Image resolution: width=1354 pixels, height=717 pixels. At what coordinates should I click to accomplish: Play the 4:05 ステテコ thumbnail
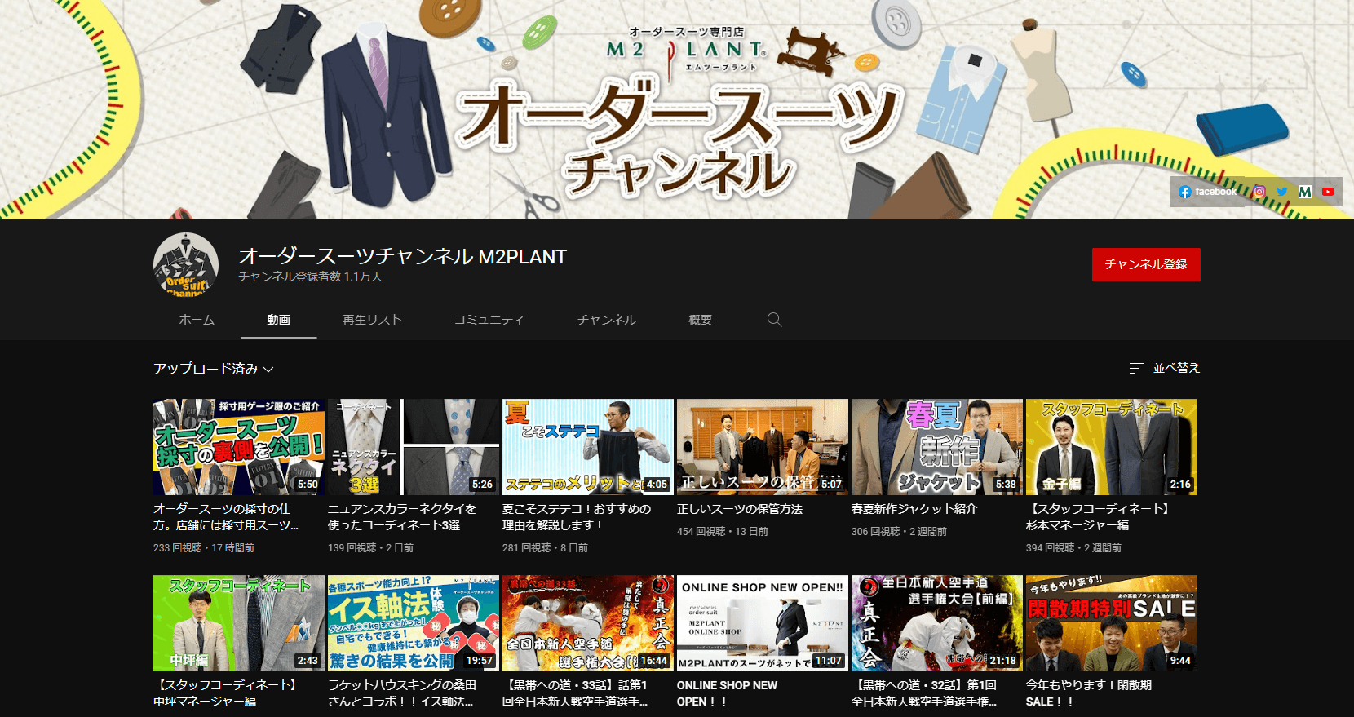click(x=588, y=447)
